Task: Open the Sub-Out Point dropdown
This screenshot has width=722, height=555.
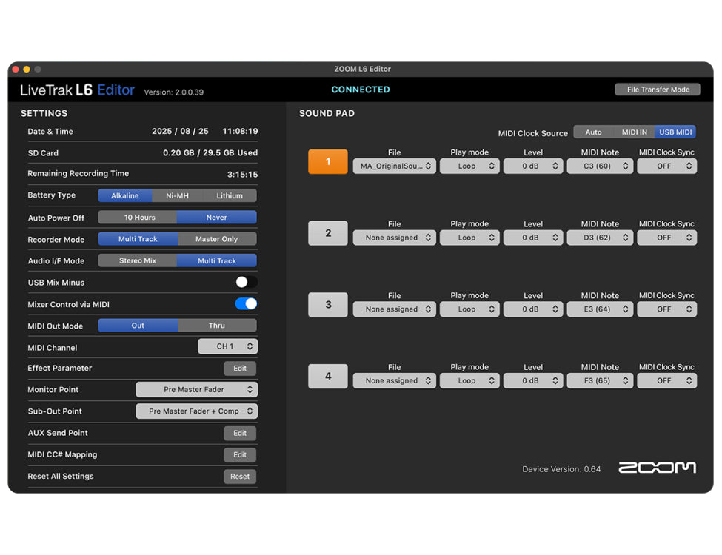Action: click(197, 411)
